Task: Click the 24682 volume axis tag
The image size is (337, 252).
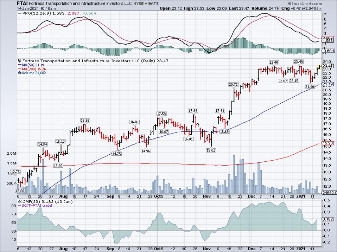Action: (329, 193)
